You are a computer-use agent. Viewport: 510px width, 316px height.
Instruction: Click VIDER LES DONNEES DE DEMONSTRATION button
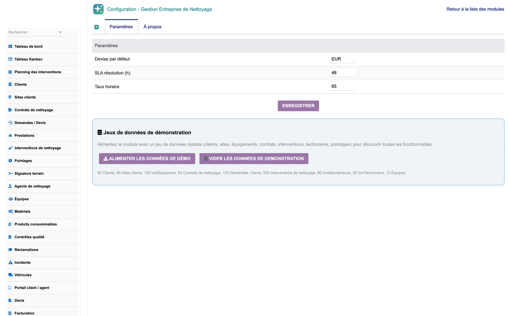pyautogui.click(x=254, y=159)
